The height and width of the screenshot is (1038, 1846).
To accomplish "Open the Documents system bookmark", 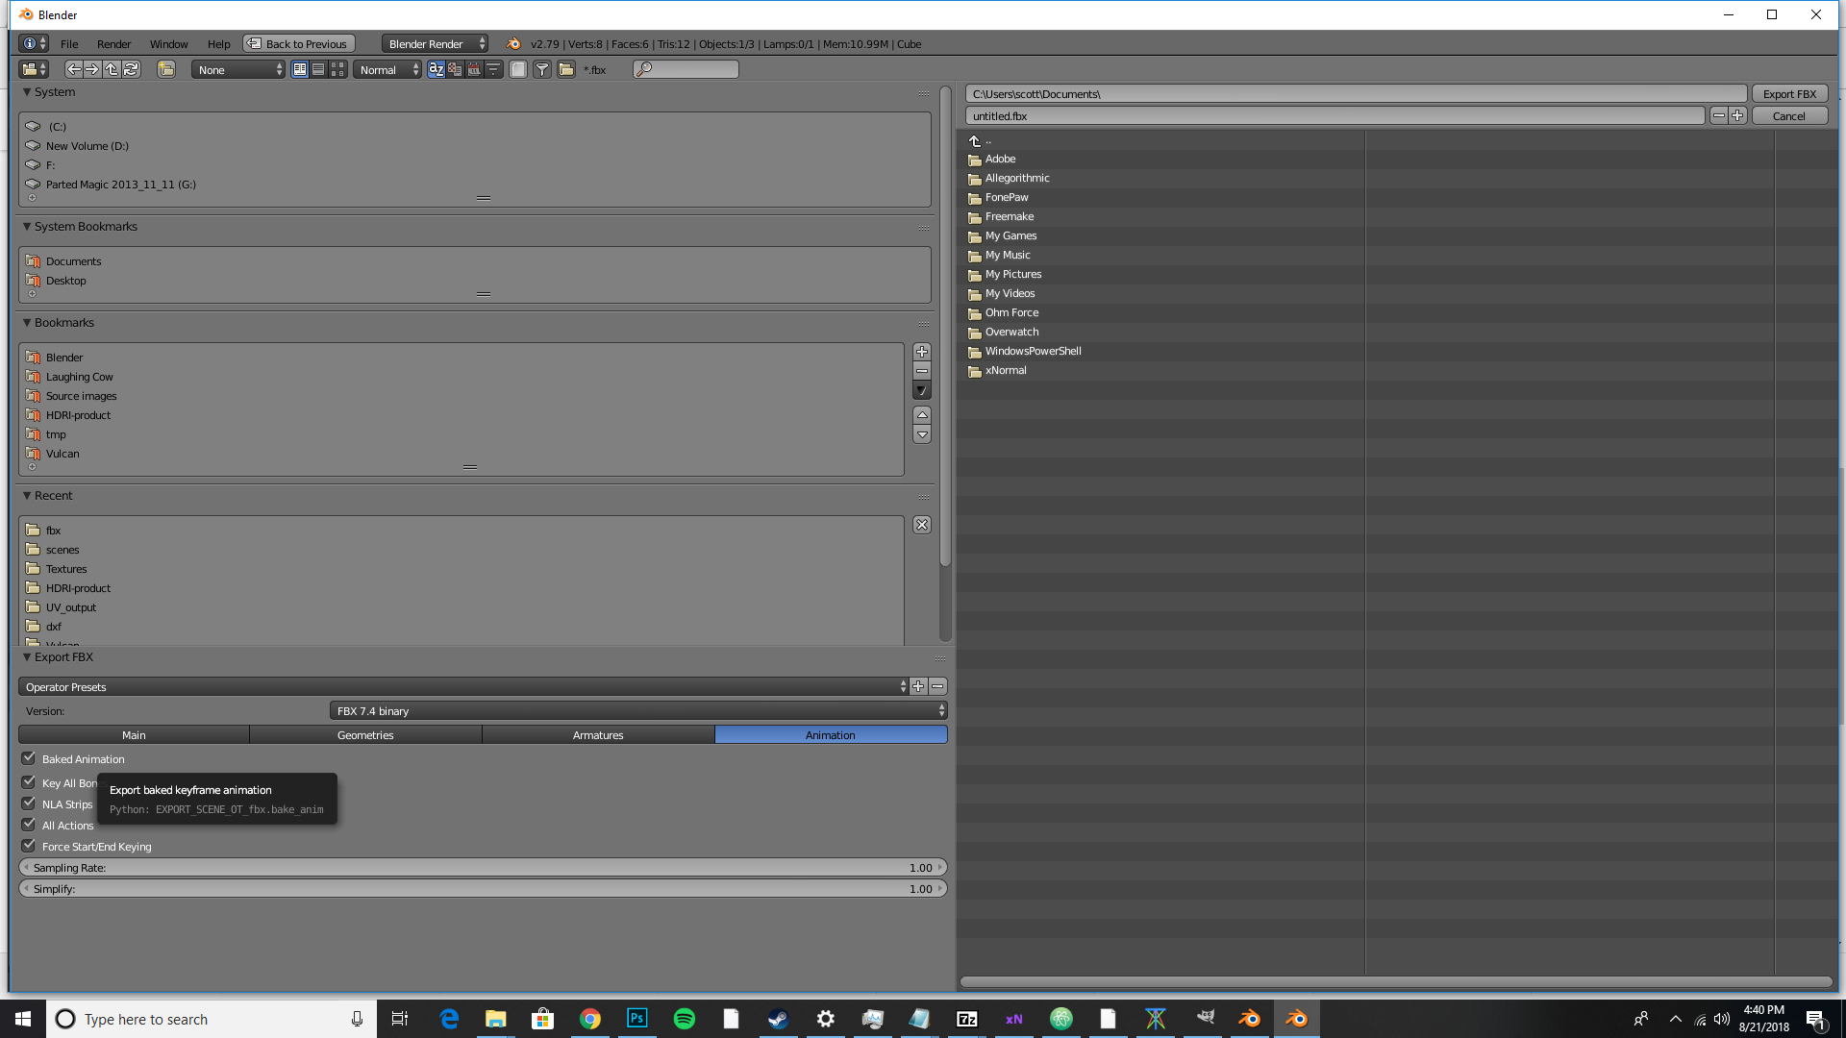I will coord(73,261).
